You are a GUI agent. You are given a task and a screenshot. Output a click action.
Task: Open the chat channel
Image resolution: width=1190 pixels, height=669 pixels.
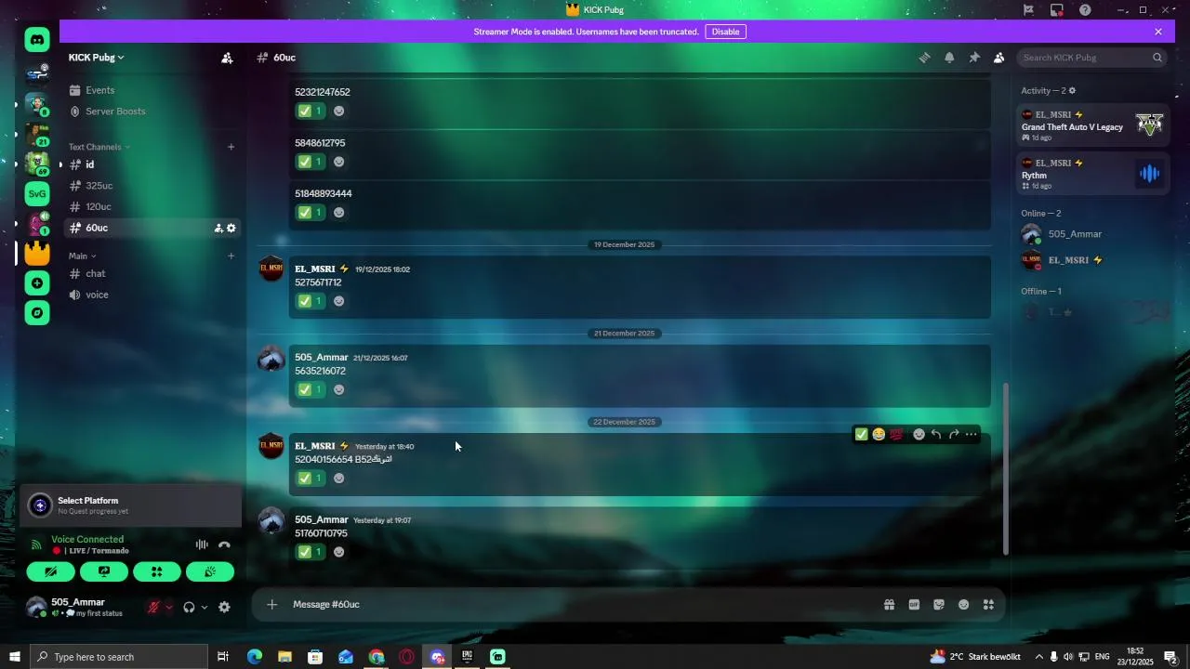click(152, 273)
